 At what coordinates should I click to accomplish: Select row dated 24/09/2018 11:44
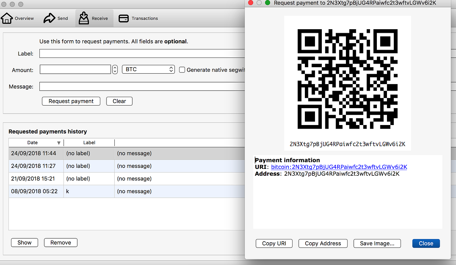click(127, 153)
